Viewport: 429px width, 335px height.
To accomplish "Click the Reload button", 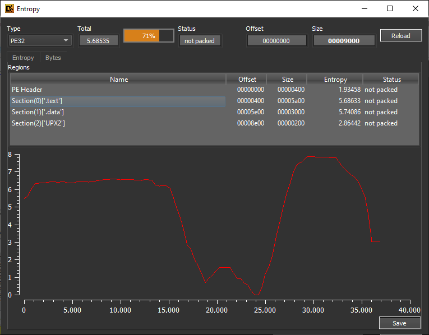I will [x=400, y=36].
